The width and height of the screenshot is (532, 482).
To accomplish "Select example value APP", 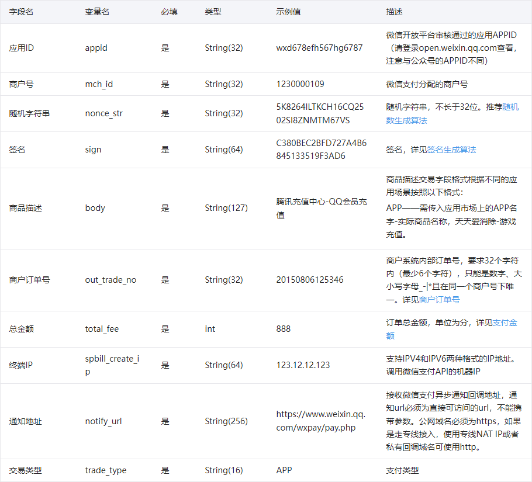I will [x=284, y=470].
